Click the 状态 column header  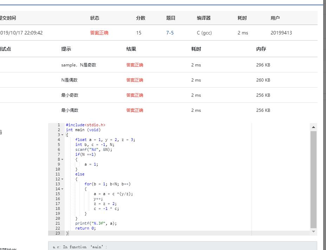94,18
